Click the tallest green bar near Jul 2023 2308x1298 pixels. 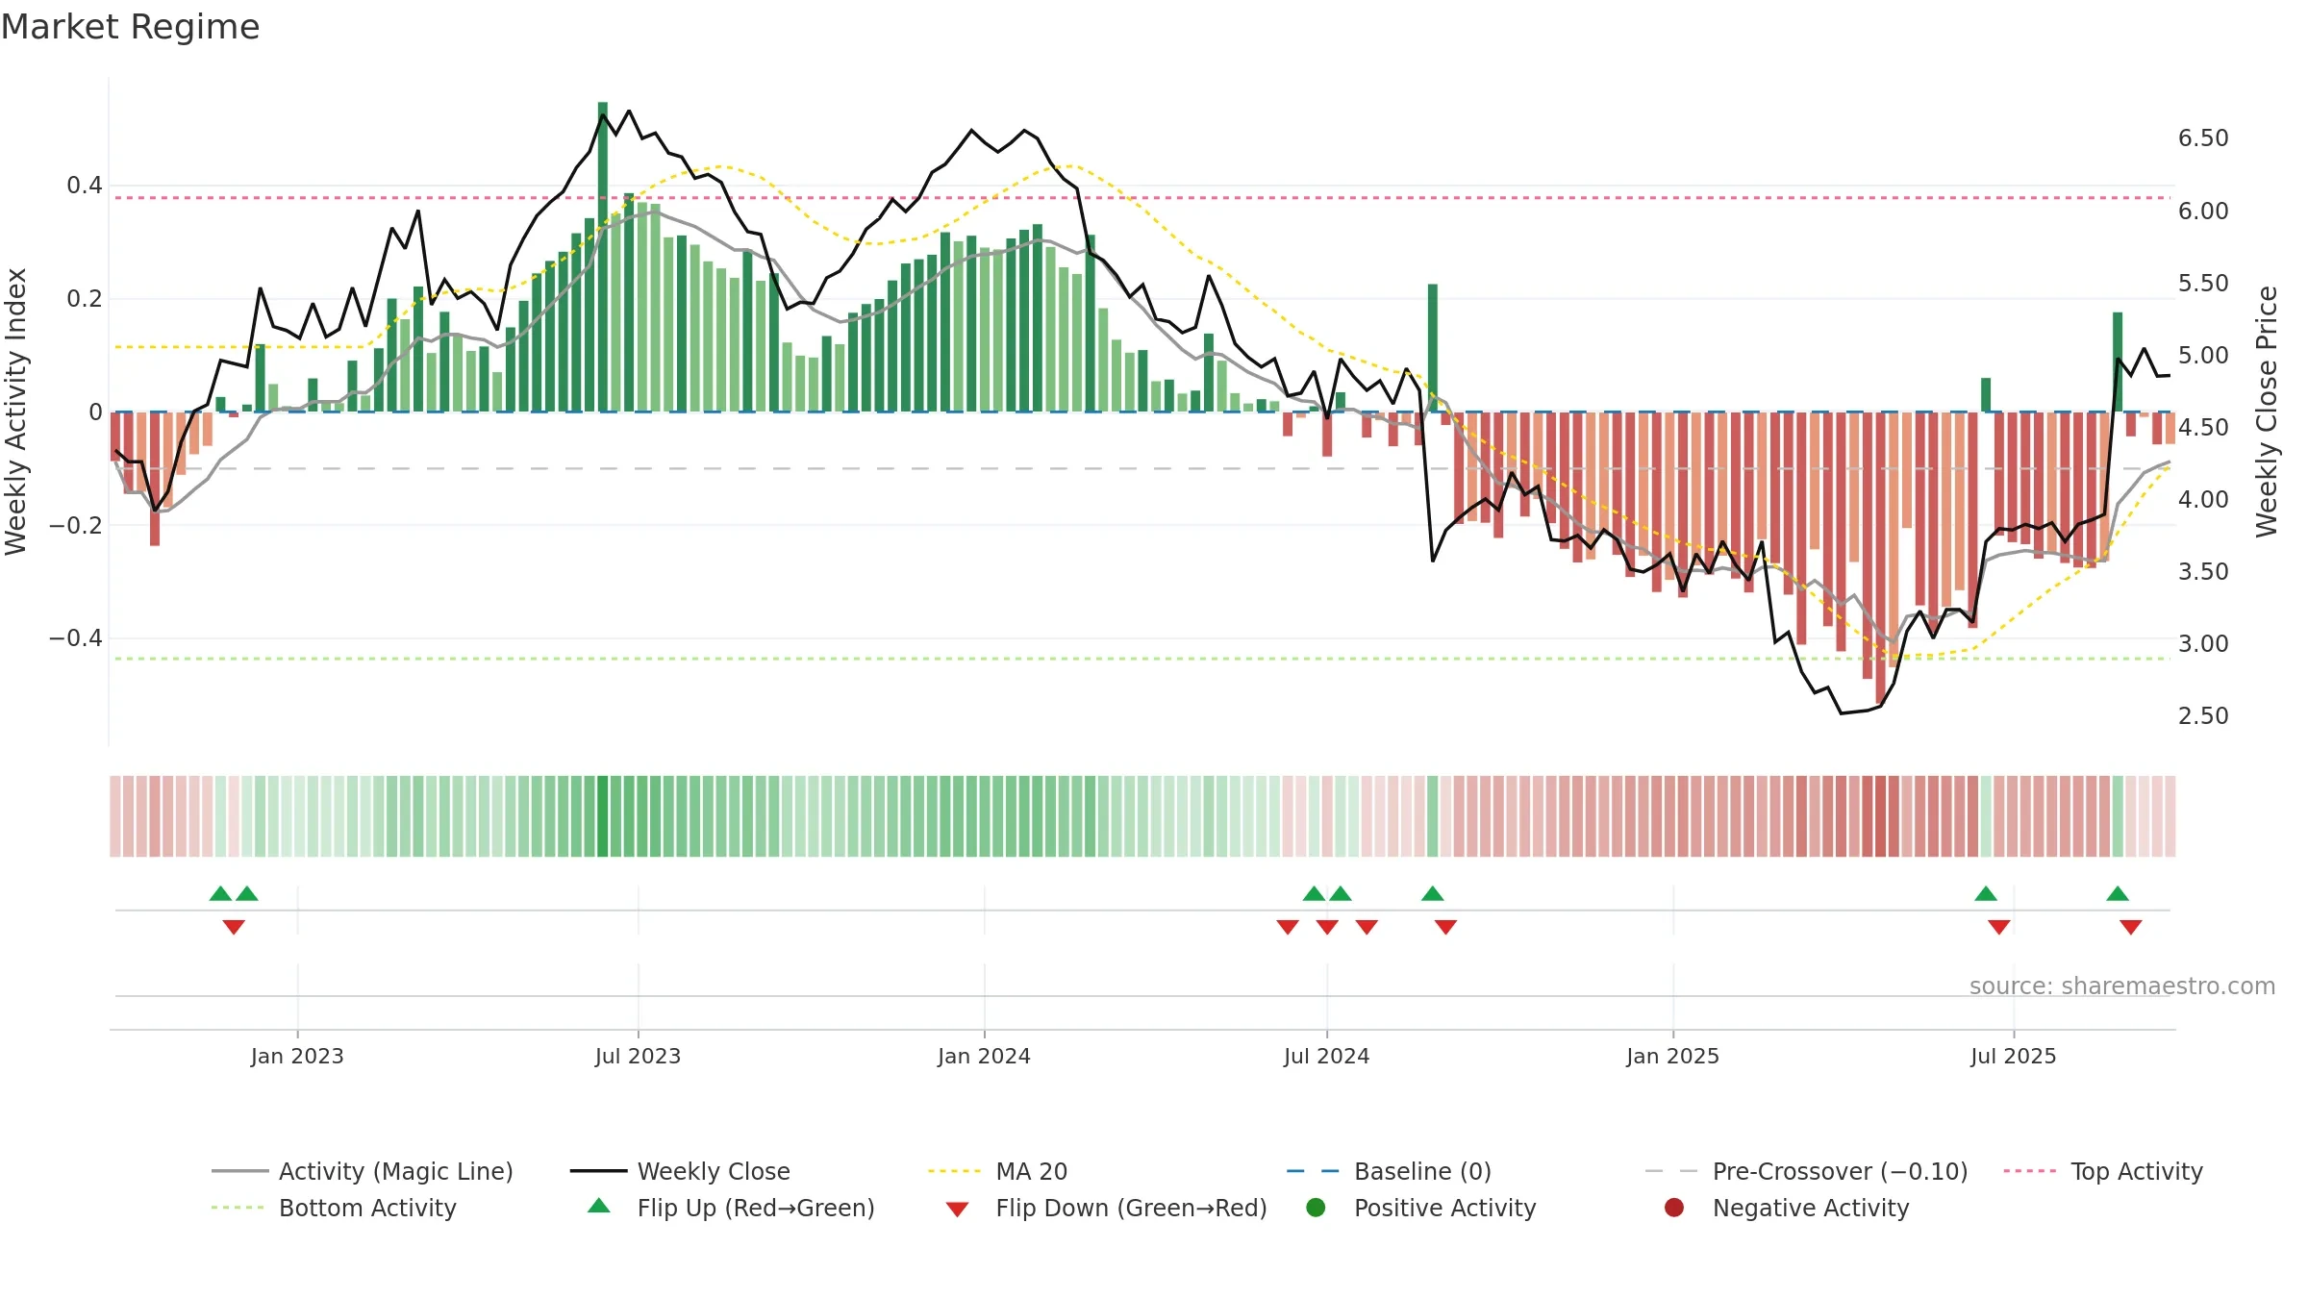pos(603,257)
